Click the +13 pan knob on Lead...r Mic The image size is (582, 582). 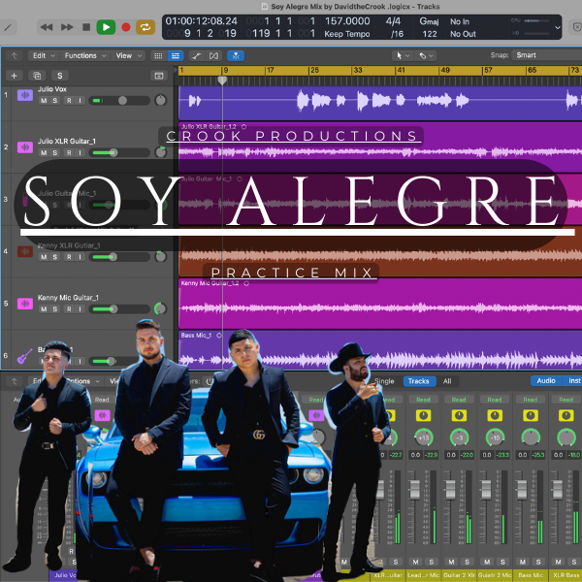tap(424, 437)
